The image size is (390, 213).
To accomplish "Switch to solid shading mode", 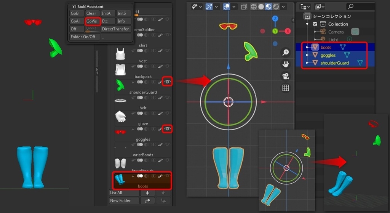I will point(261,7).
